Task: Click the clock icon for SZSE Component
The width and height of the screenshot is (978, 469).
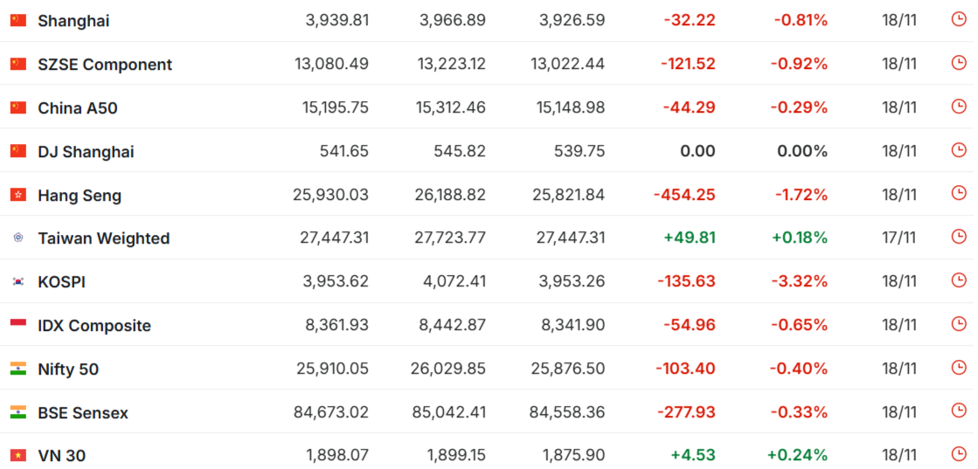Action: (959, 63)
